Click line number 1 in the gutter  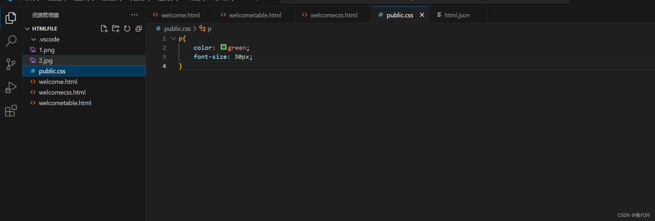(164, 39)
